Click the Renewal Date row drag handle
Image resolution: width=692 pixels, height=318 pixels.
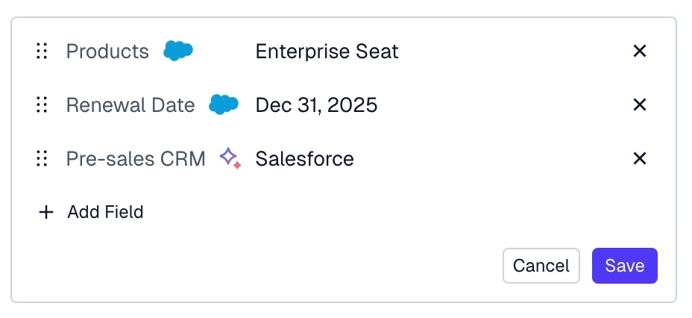point(43,105)
